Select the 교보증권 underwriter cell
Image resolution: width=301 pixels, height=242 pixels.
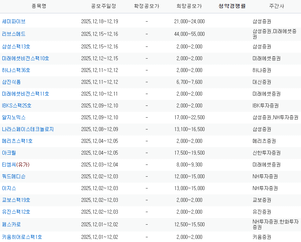click(262, 200)
